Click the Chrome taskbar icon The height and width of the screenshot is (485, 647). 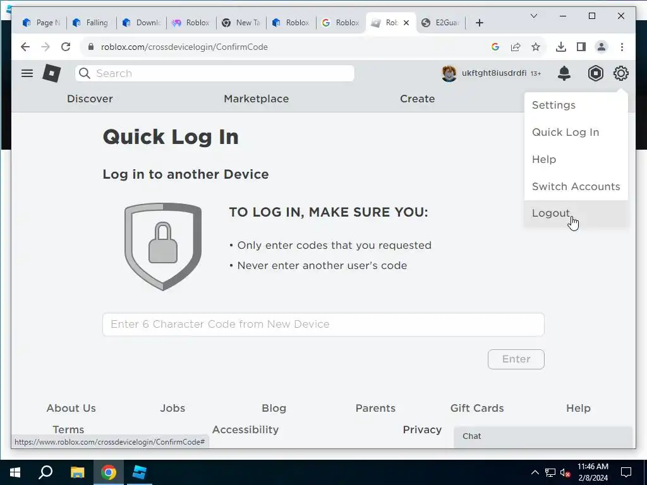(109, 472)
